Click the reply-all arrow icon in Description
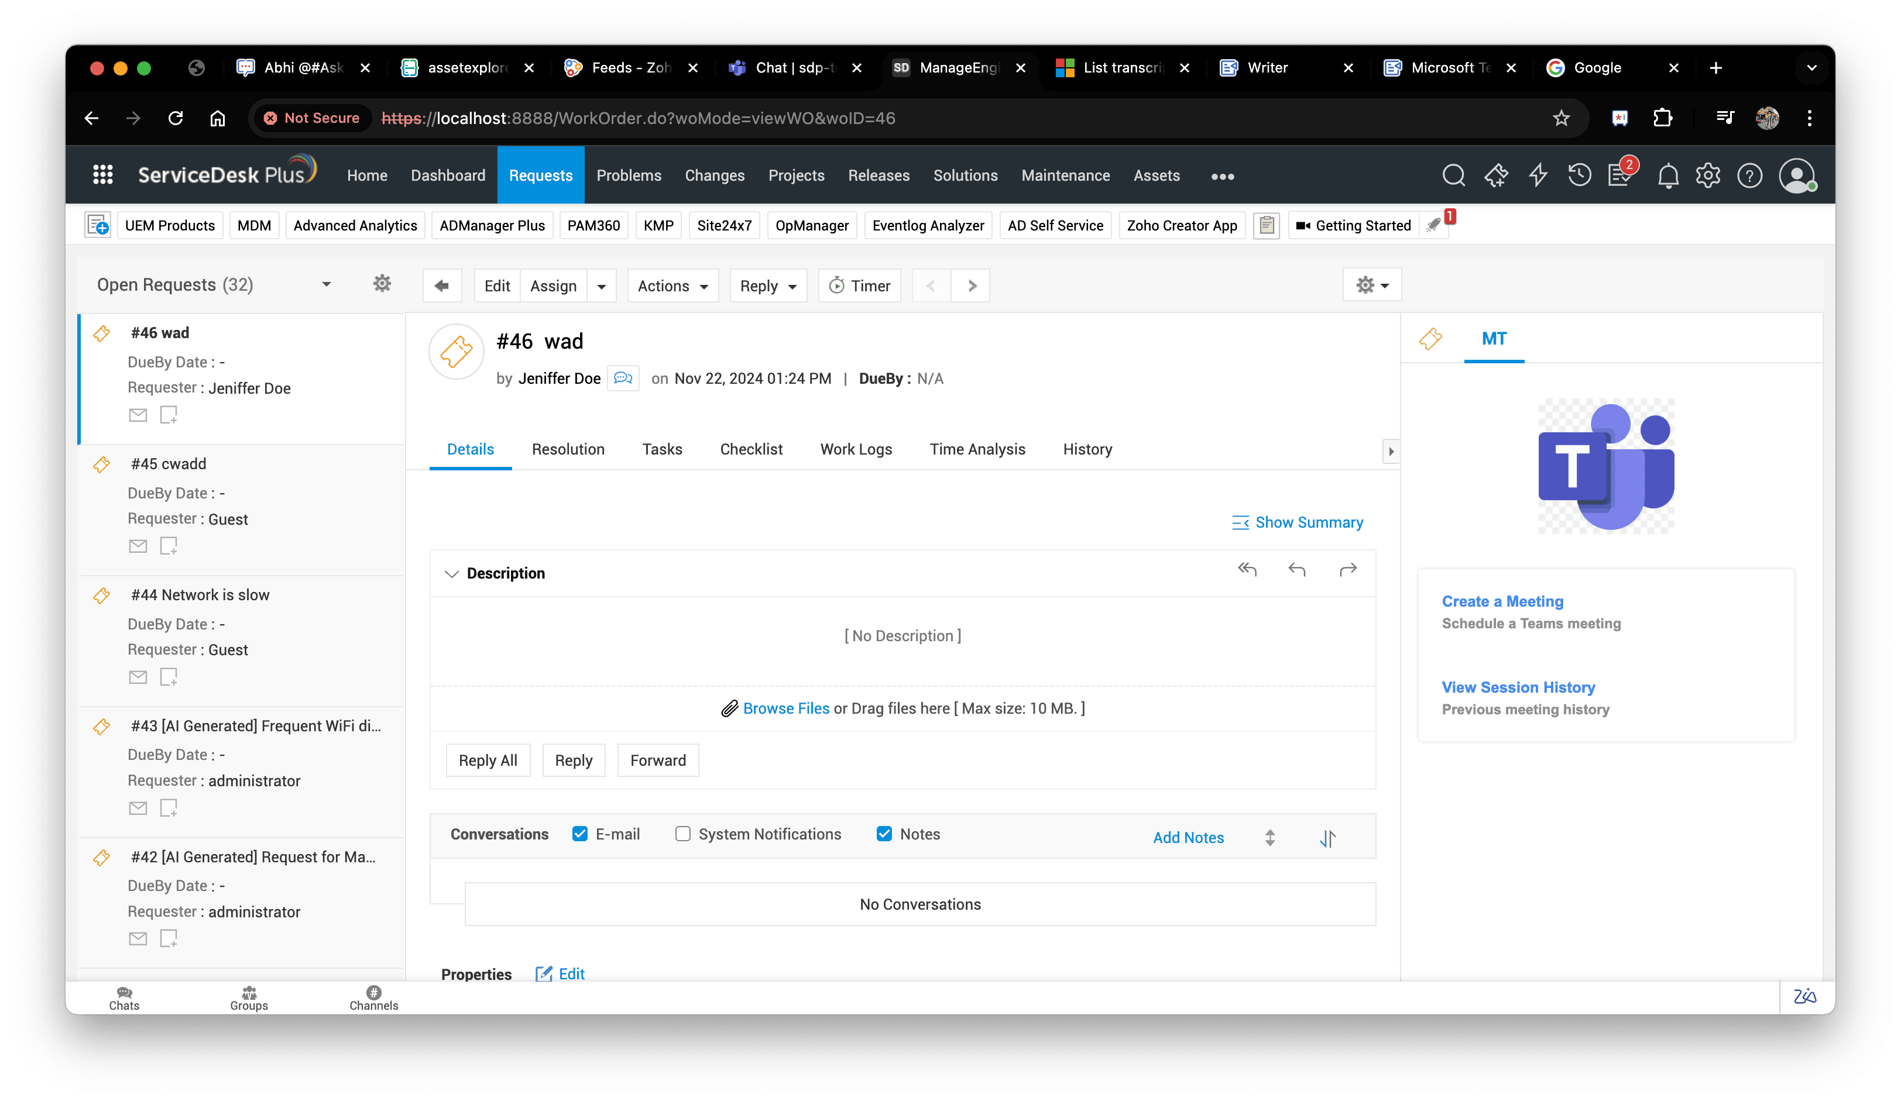Image resolution: width=1901 pixels, height=1101 pixels. [1247, 569]
